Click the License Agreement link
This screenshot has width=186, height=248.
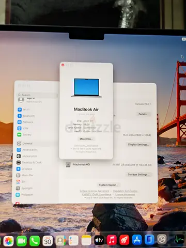[x=125, y=194]
